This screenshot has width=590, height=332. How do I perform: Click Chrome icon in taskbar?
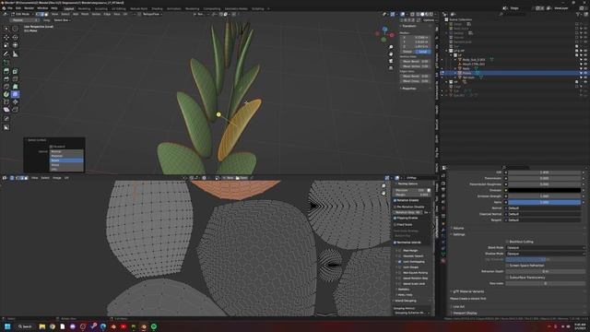(x=53, y=326)
